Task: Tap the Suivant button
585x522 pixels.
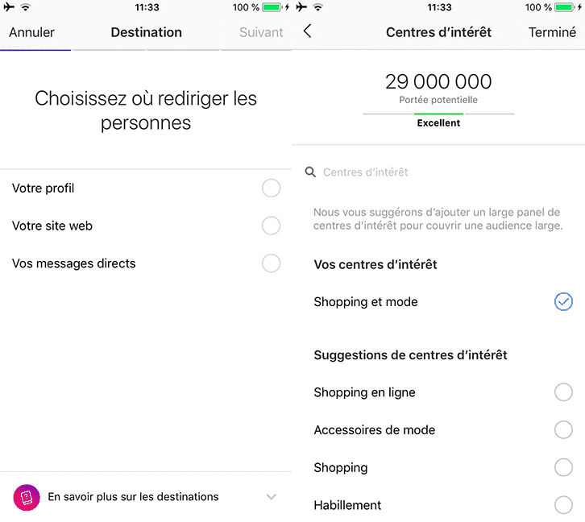Action: coord(261,32)
